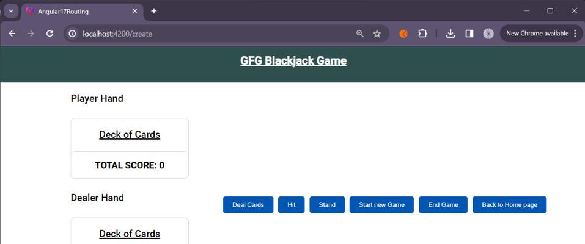The width and height of the screenshot is (585, 244).
Task: Open the Extensions puzzle icon
Action: coord(422,34)
